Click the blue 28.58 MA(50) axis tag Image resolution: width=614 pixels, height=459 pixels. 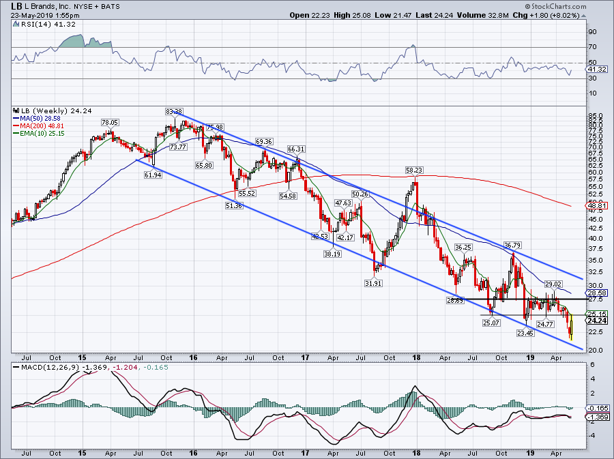pyautogui.click(x=597, y=293)
